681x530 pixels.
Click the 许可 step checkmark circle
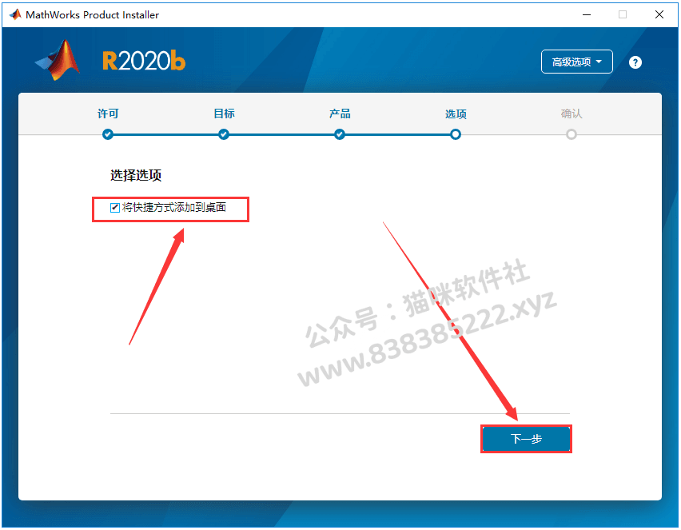click(x=108, y=134)
